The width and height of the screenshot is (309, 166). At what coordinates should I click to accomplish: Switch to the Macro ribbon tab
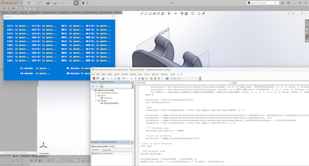click(118, 13)
